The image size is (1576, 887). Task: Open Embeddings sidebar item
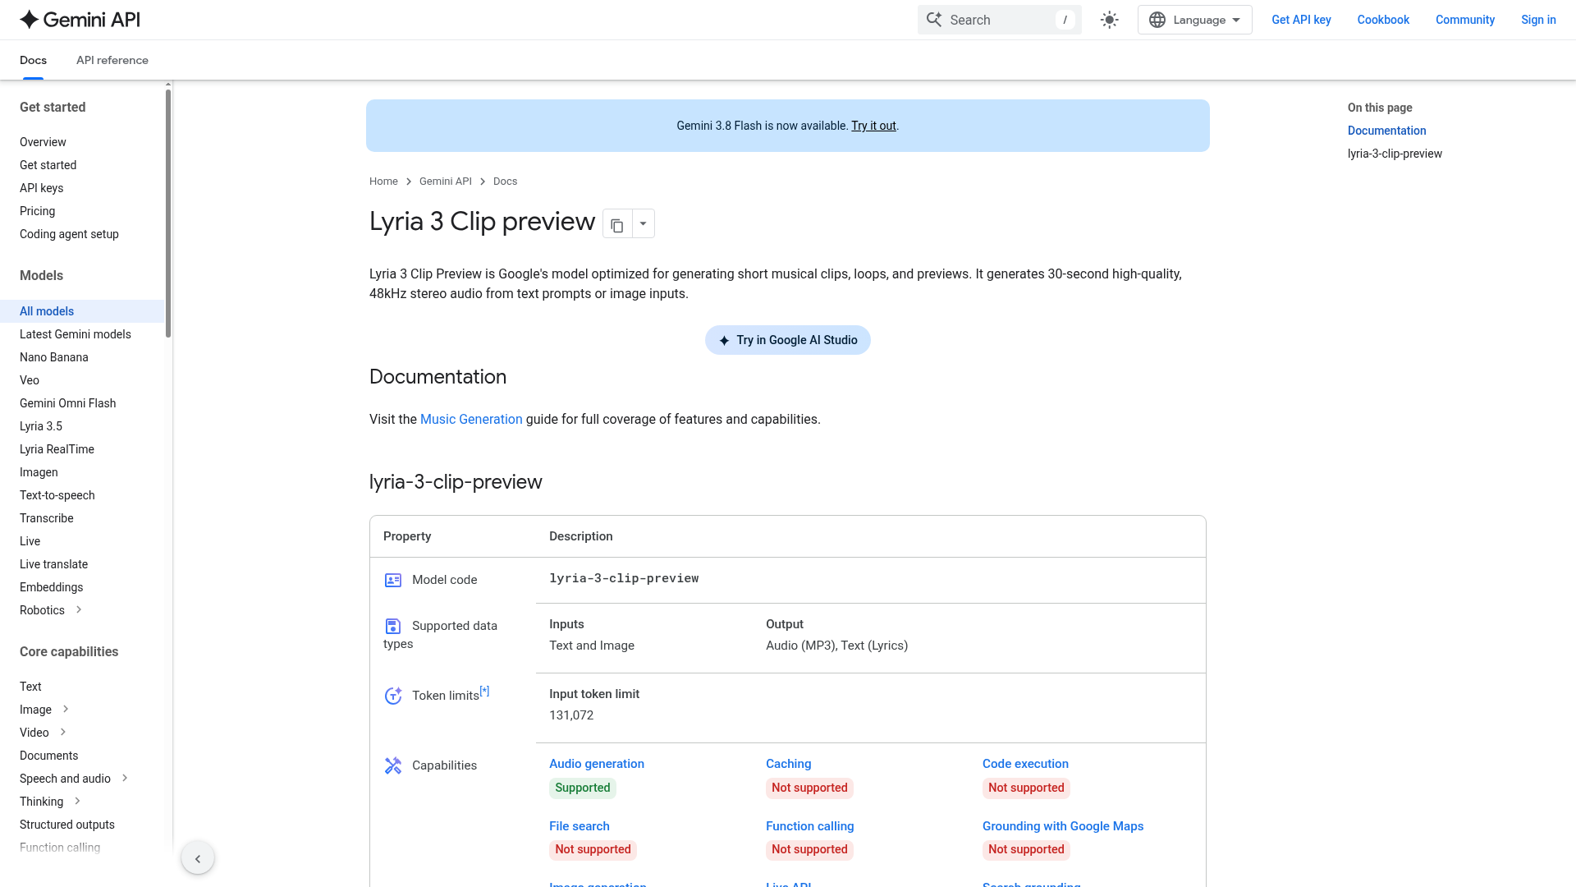[51, 587]
